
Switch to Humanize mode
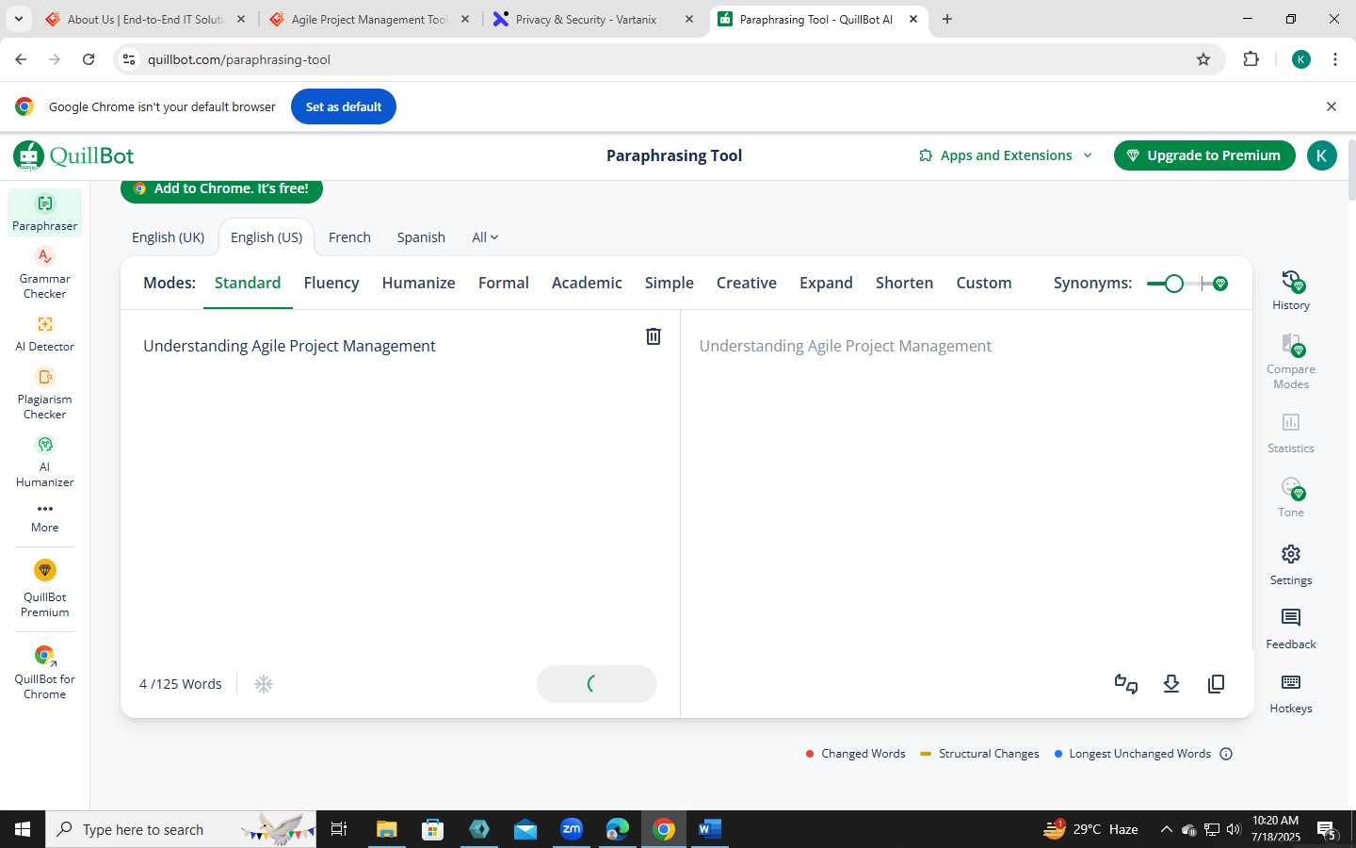tap(418, 283)
